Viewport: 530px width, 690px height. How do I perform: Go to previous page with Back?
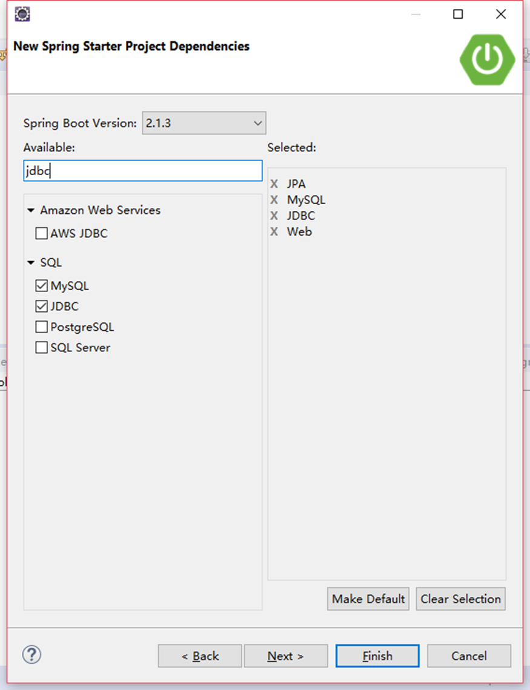200,656
